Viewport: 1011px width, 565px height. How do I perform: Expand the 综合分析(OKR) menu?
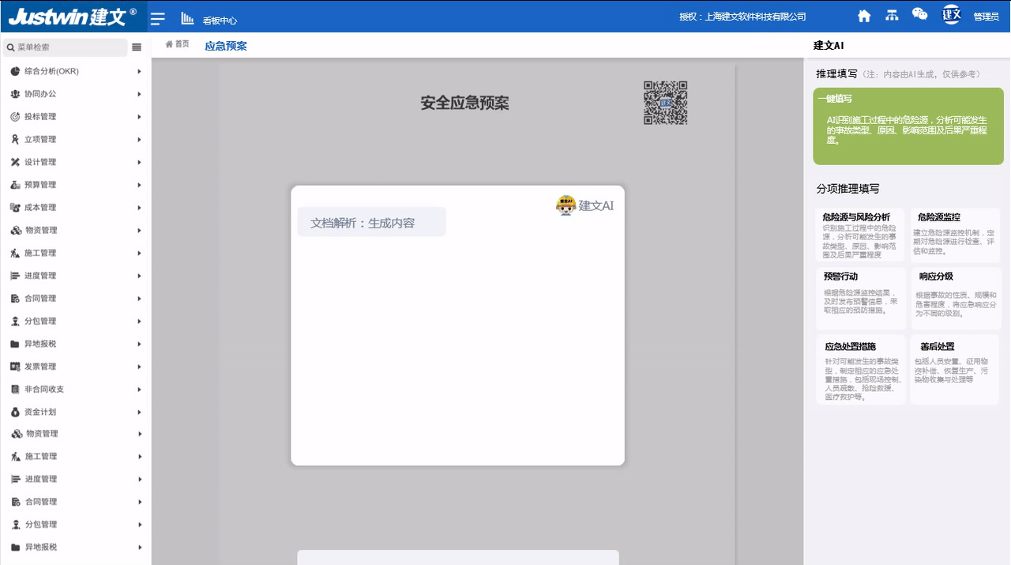[75, 71]
